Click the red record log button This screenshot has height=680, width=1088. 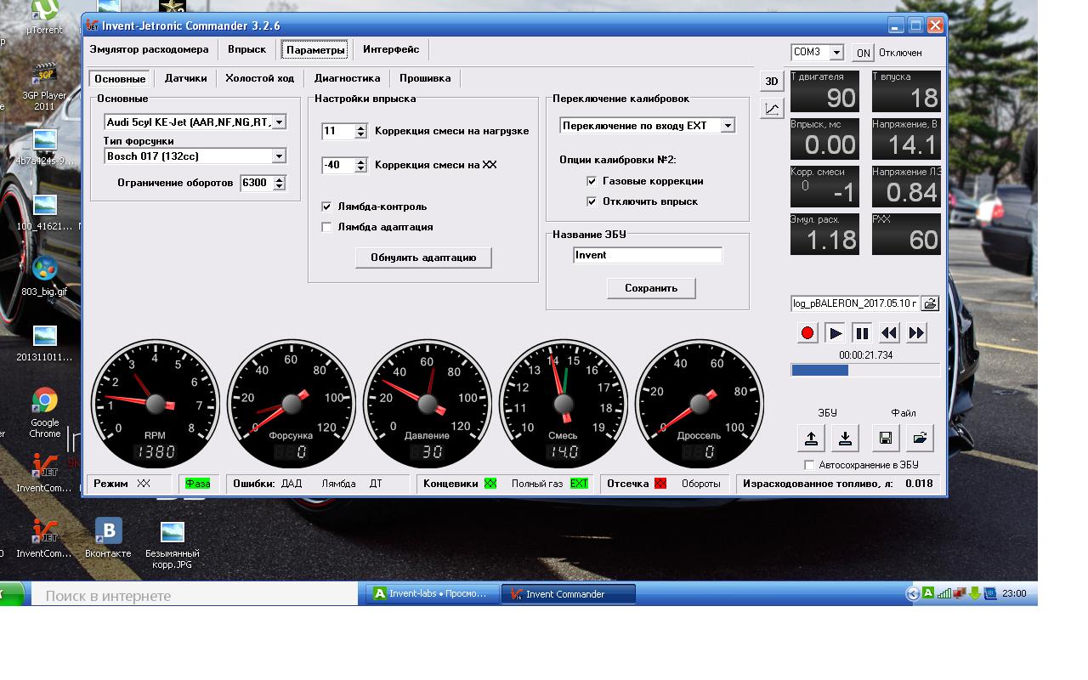(808, 333)
